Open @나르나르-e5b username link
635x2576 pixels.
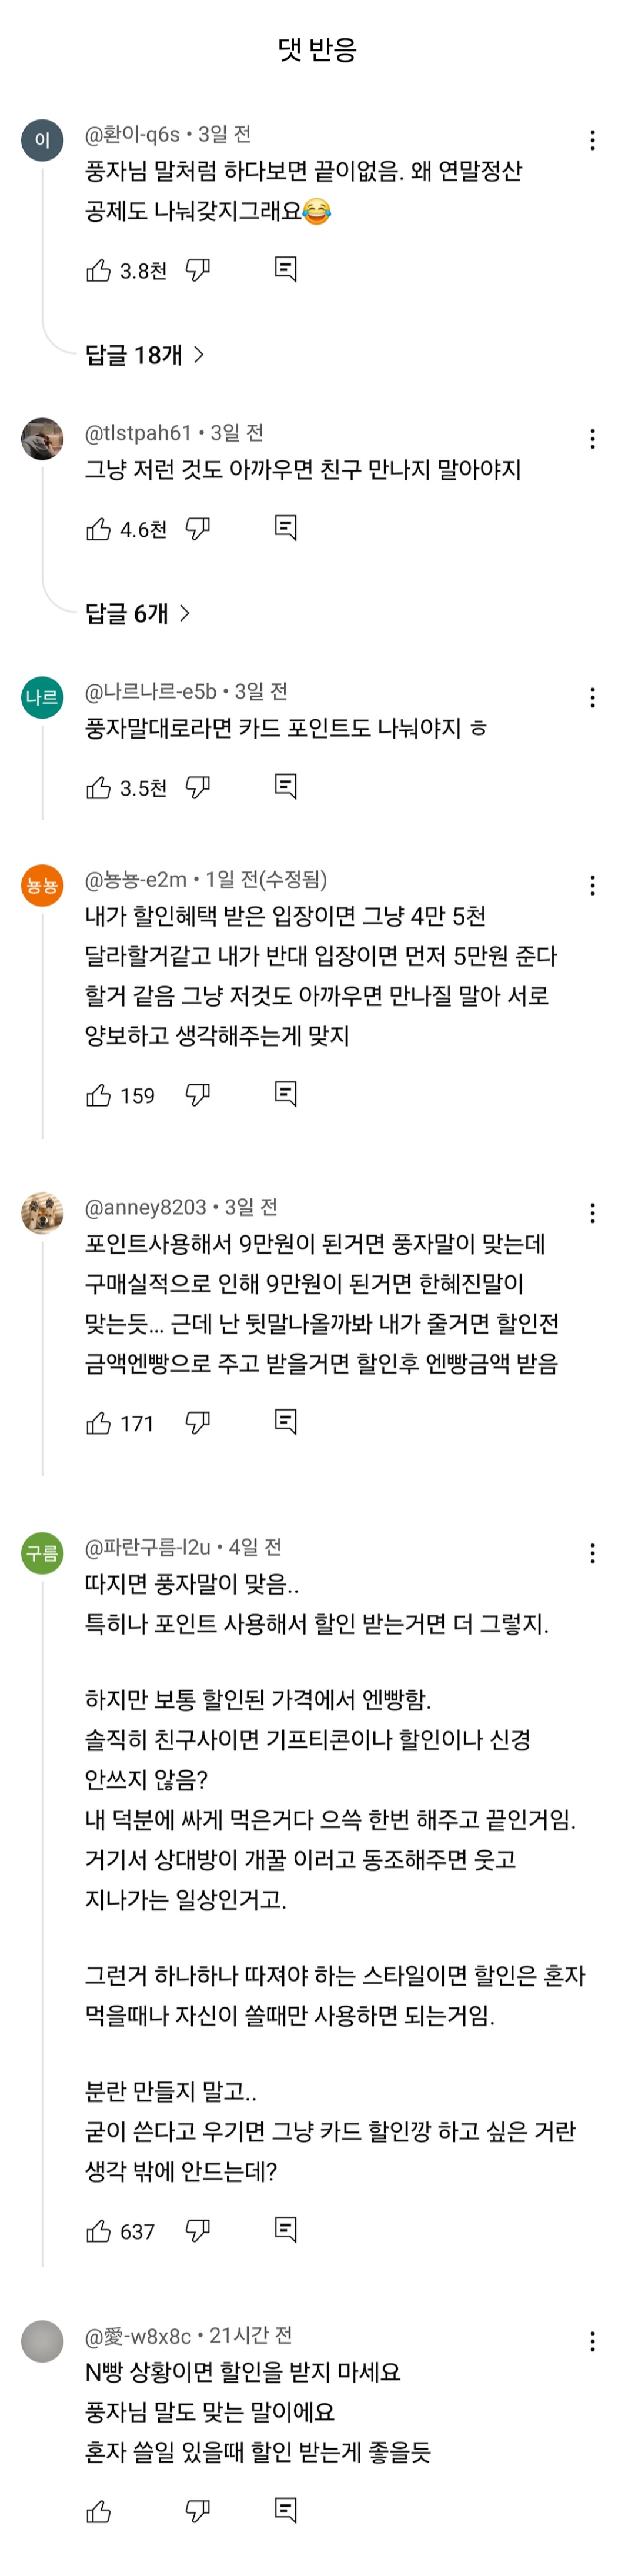click(x=150, y=691)
